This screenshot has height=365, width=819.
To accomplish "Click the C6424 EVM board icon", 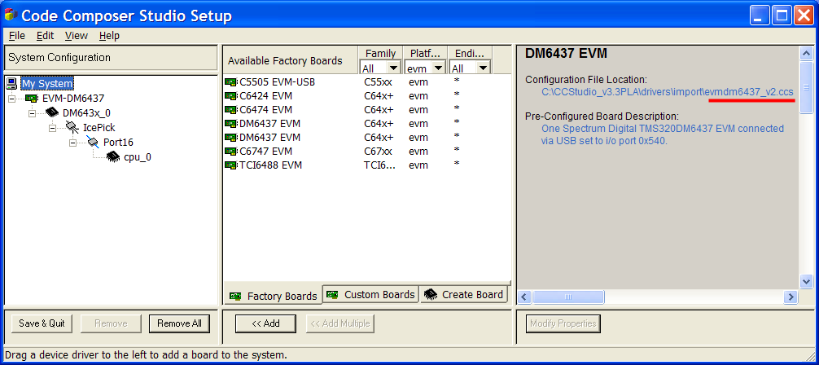I will [230, 95].
